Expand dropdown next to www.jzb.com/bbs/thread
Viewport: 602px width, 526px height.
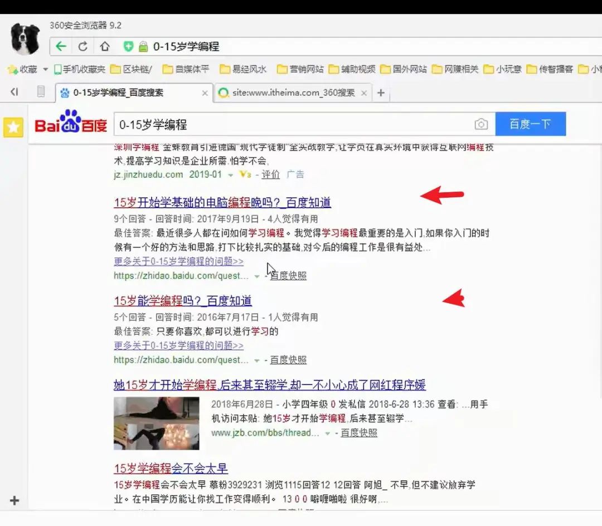(328, 434)
